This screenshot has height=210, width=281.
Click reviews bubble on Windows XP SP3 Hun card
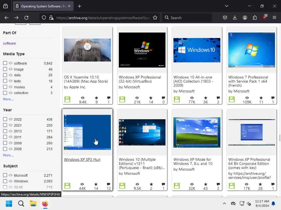[x=108, y=184]
